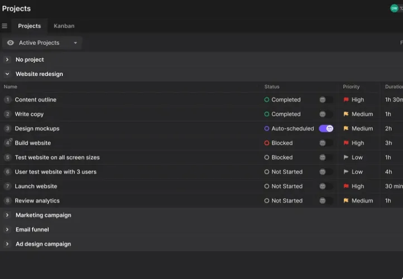Open the hamburger menu icon

point(4,26)
